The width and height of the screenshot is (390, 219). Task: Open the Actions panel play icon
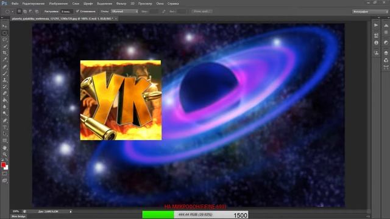(x=376, y=25)
